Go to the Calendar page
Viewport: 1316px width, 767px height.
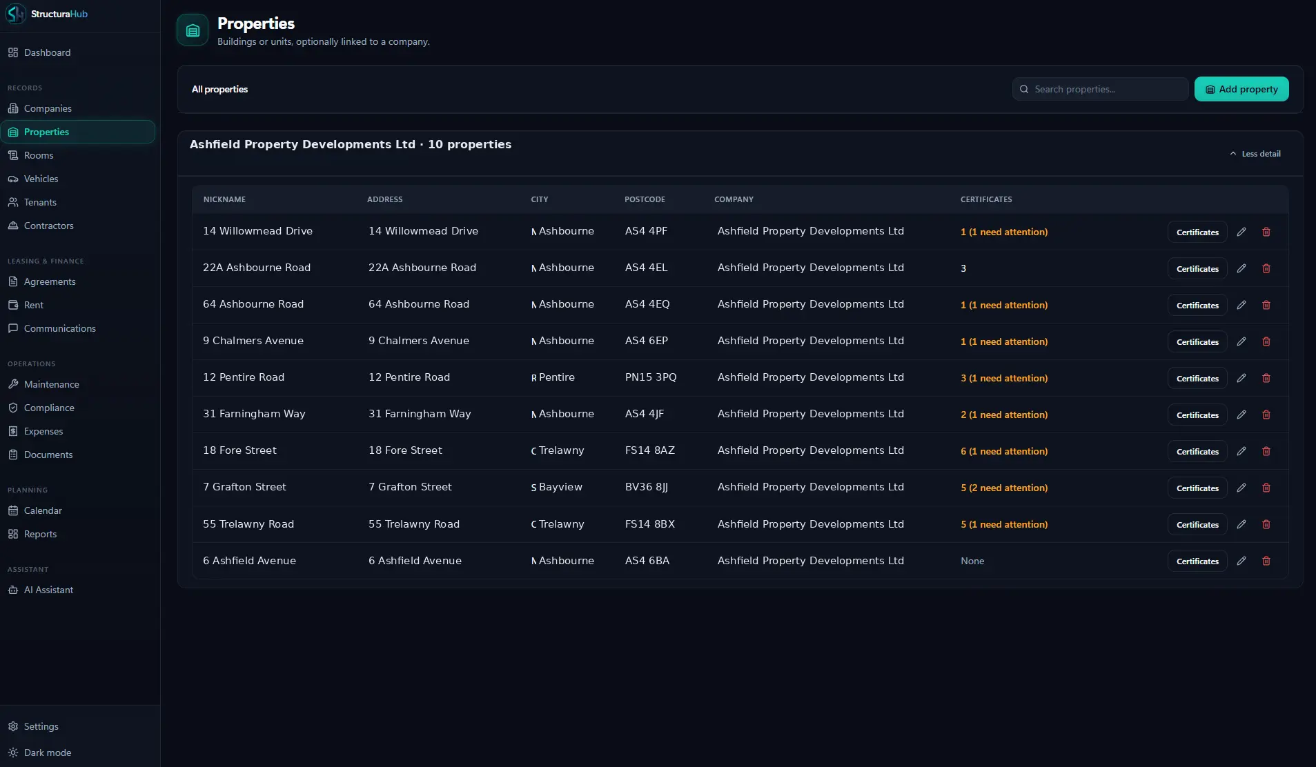(x=77, y=510)
